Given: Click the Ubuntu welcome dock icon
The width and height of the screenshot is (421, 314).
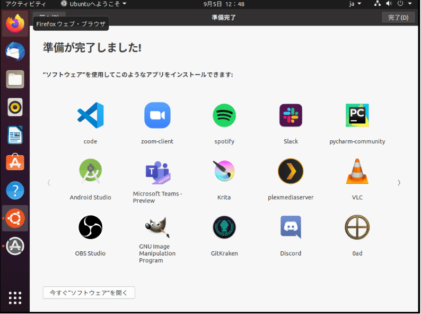Looking at the screenshot, I should coord(15,218).
